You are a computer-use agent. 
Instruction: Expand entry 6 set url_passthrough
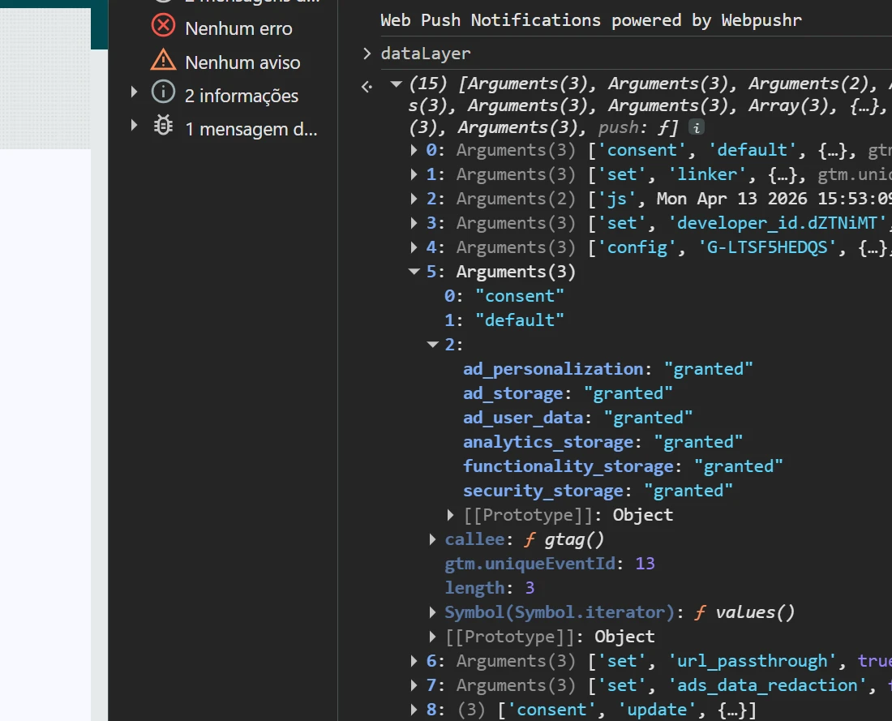point(415,661)
